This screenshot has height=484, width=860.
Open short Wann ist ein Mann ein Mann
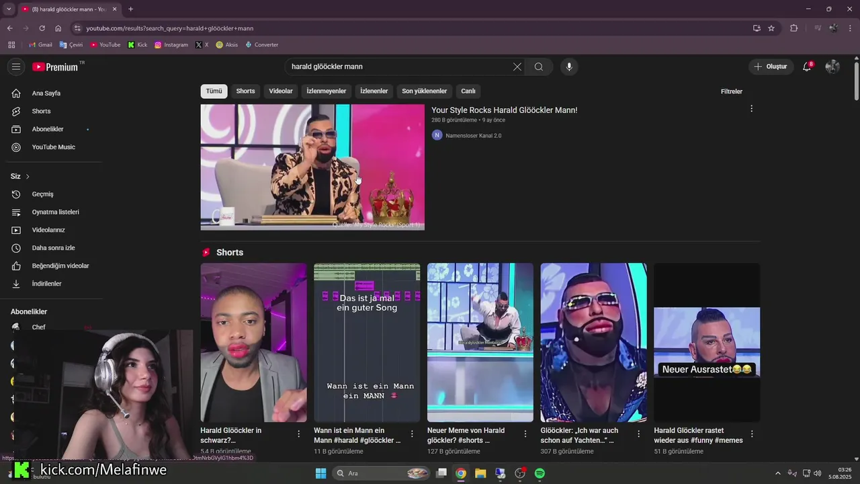(367, 342)
